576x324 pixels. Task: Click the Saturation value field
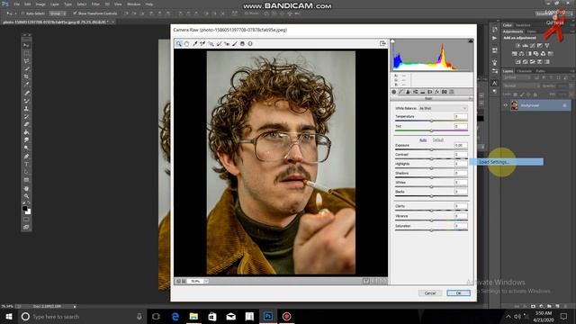461,226
